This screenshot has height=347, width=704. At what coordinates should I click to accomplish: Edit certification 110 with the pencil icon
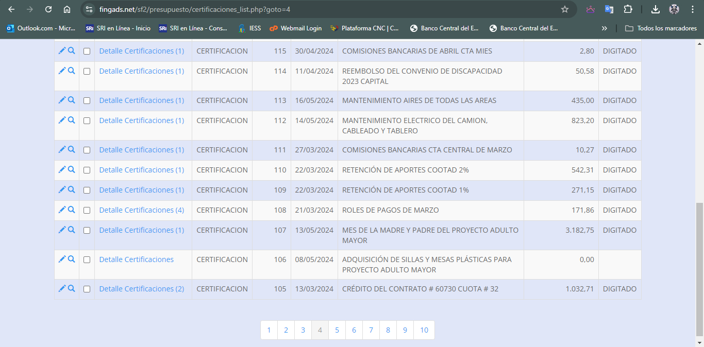point(62,169)
